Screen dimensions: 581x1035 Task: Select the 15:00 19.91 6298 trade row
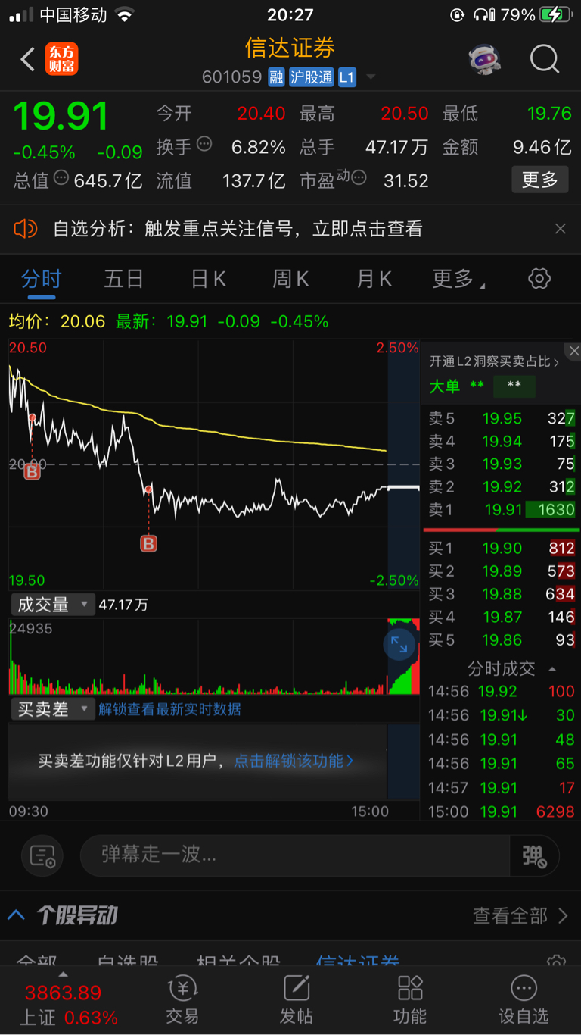(x=501, y=811)
